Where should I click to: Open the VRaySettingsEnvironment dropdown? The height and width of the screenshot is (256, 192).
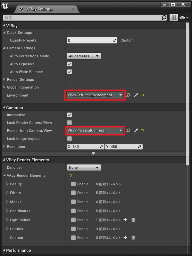point(95,95)
